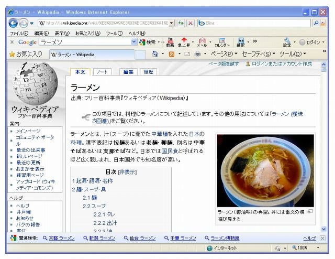Click the enlarge icon beside ramen caption
This screenshot has height=259, width=335.
(x=310, y=211)
